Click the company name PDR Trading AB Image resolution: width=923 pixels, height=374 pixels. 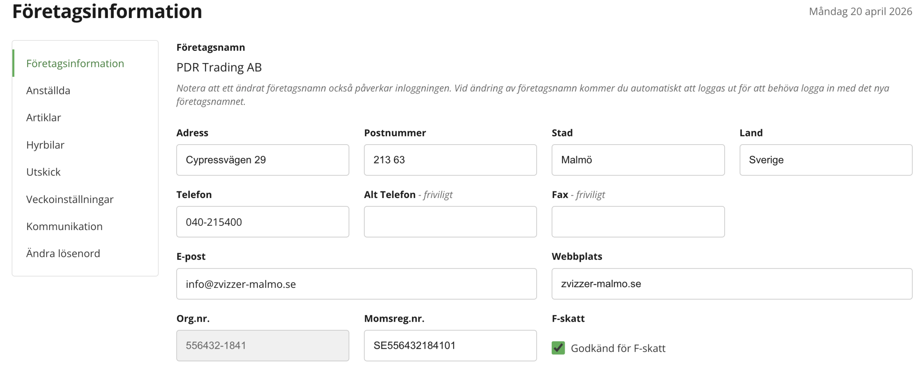[219, 67]
